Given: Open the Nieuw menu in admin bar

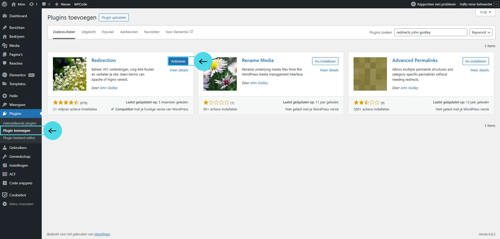Looking at the screenshot, I should pos(62,4).
